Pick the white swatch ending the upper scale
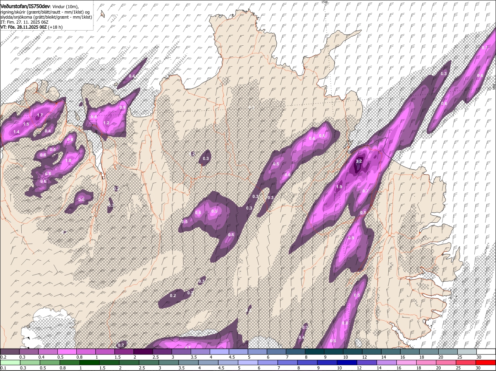 tap(486, 352)
